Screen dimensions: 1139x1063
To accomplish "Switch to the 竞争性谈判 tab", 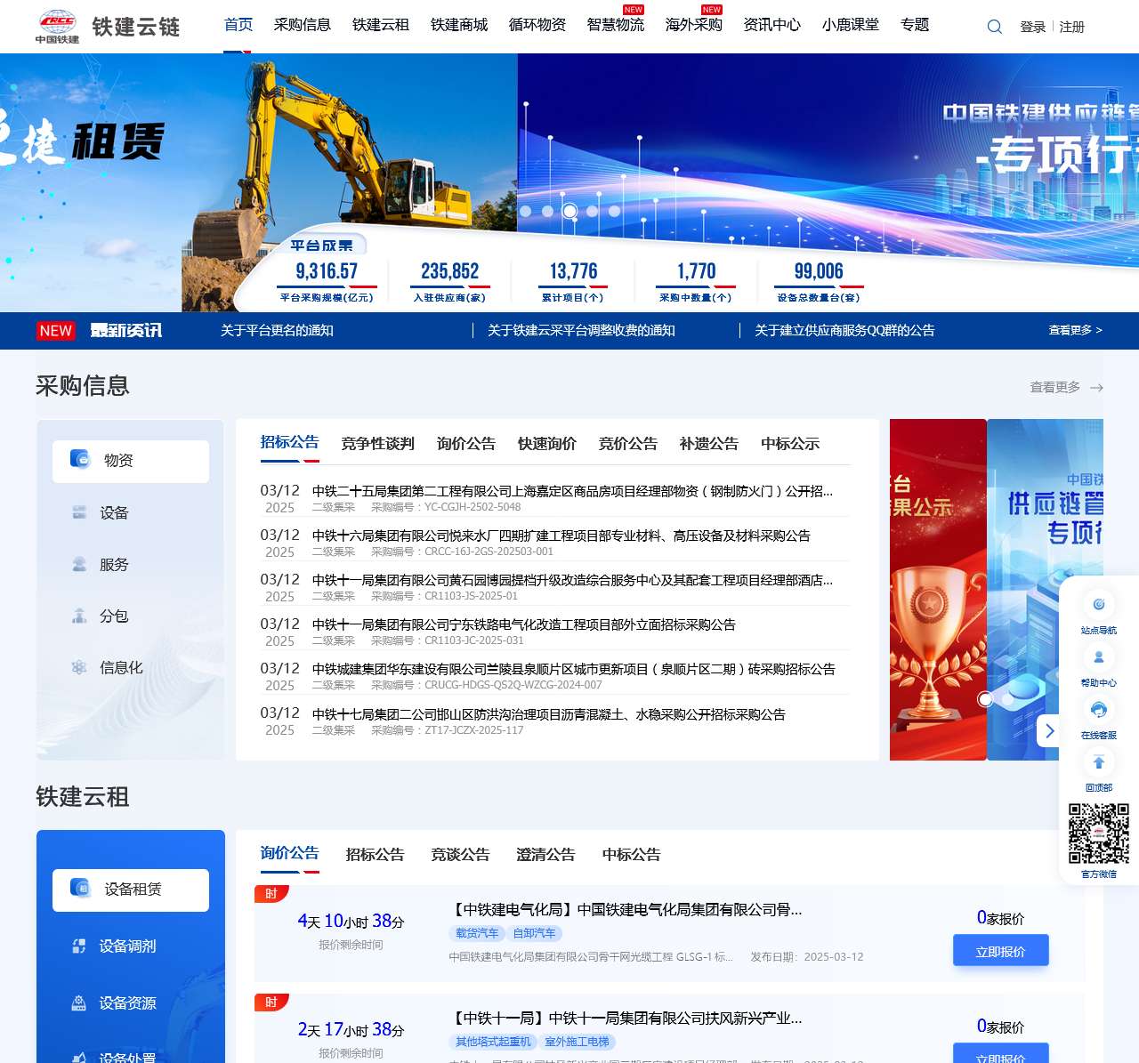I will [378, 444].
